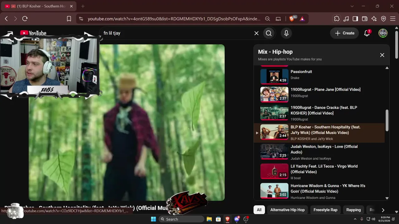
Task: Click the Virgo World video thumbnail
Action: pos(274,171)
